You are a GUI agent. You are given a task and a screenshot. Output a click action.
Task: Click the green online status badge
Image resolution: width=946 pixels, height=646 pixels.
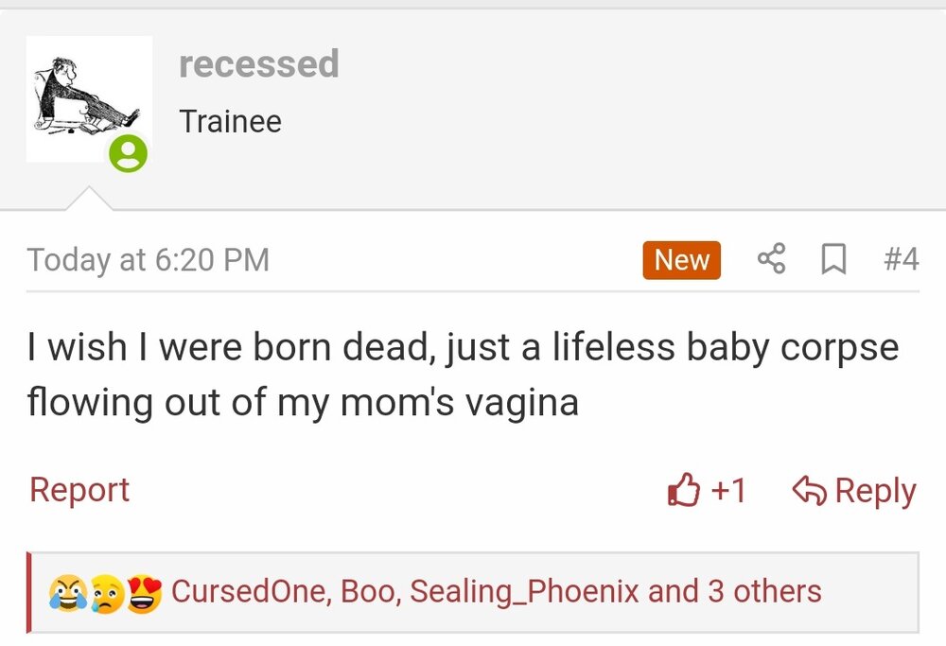[128, 153]
